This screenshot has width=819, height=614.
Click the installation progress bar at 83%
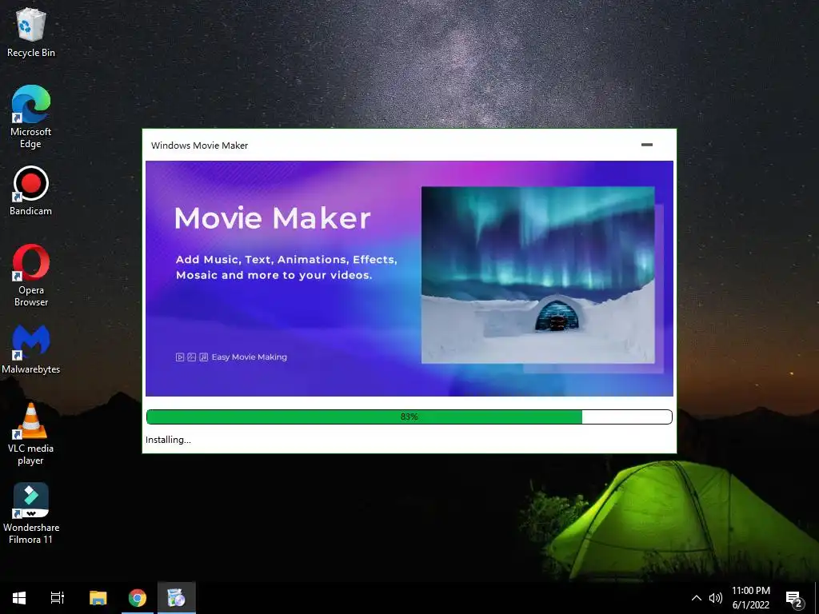point(409,417)
